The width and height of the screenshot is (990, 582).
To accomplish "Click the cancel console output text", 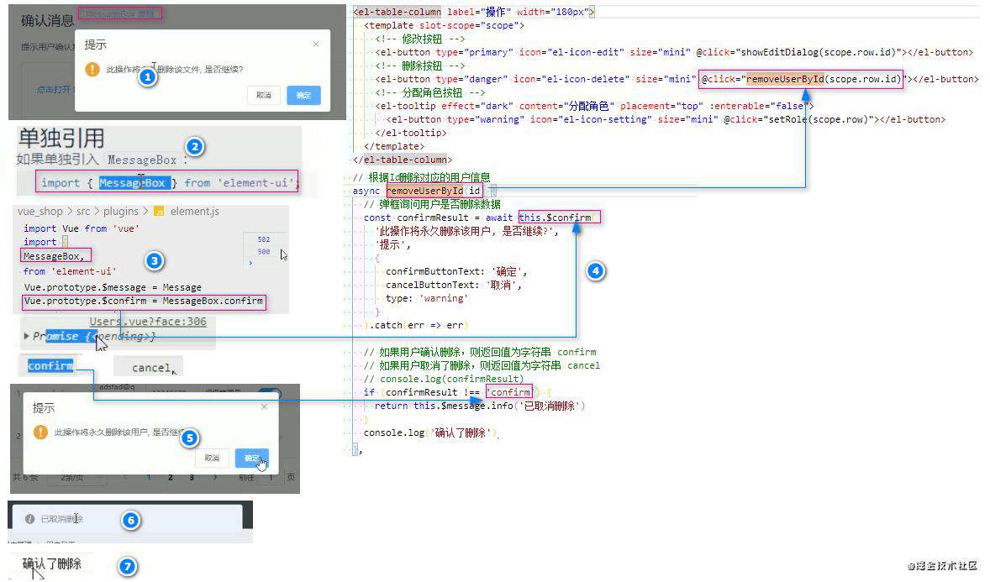I will pyautogui.click(x=151, y=367).
